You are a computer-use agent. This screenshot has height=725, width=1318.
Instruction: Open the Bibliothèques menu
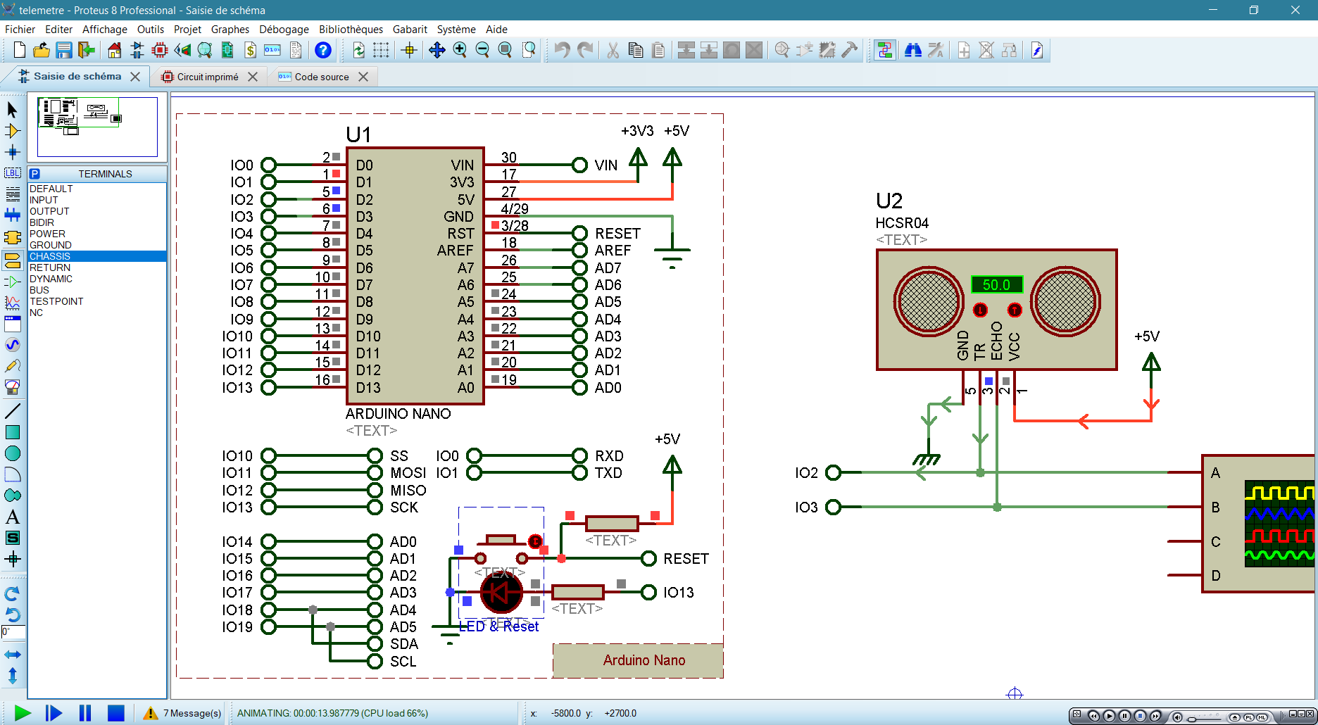(x=351, y=29)
